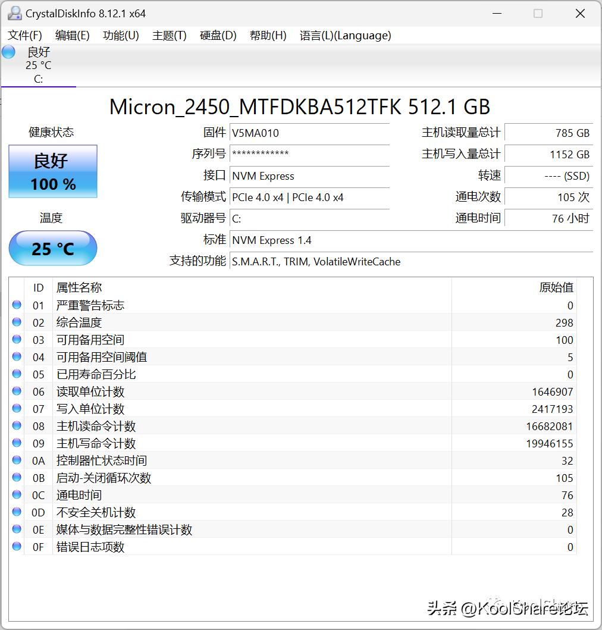Image resolution: width=602 pixels, height=630 pixels.
Task: Click the CrystalDiskInfo application icon in the title bar
Action: [14, 12]
